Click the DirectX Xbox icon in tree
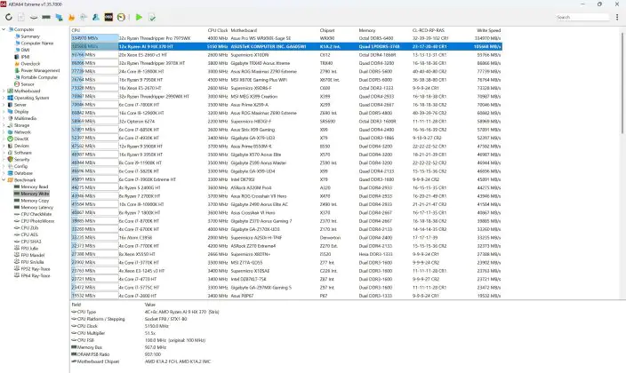Screen dimensions: 626x373 pyautogui.click(x=11, y=139)
